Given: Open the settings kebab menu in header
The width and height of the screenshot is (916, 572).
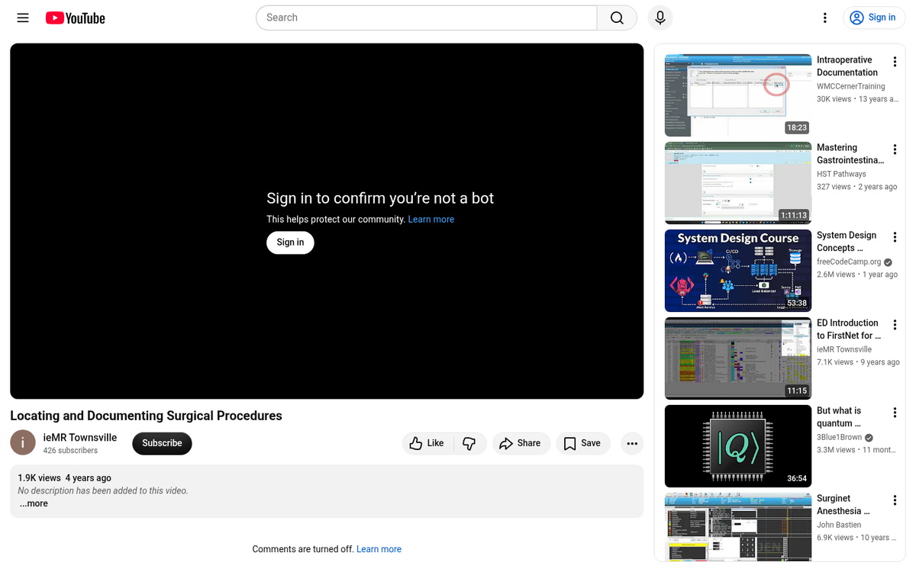Looking at the screenshot, I should [824, 18].
